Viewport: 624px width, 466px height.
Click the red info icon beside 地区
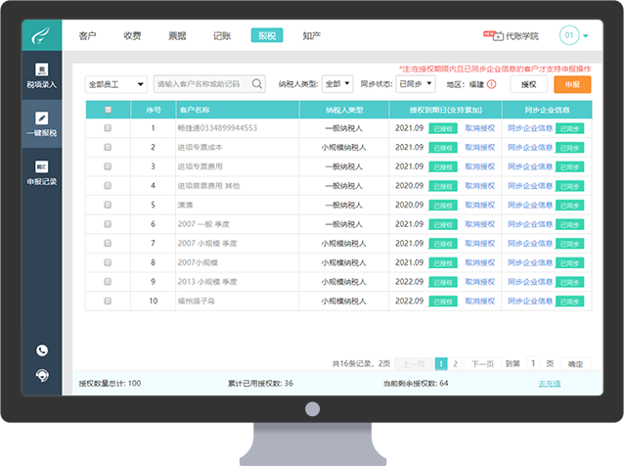(492, 84)
